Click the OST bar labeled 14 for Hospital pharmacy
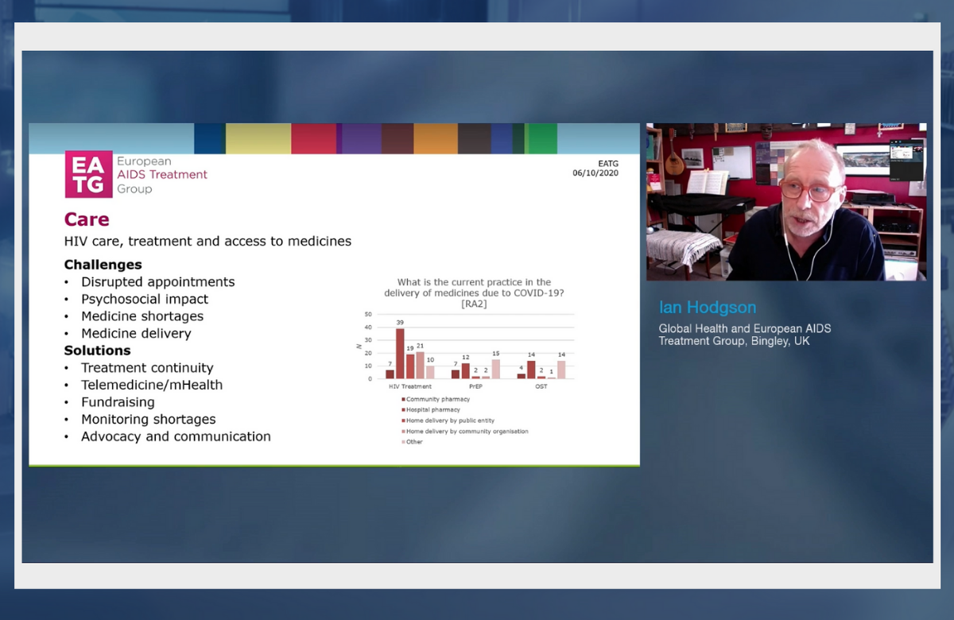 [x=531, y=370]
